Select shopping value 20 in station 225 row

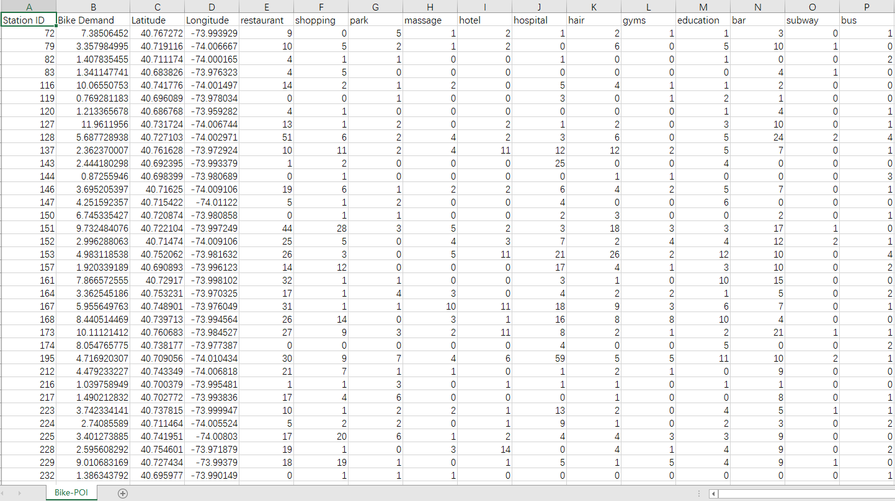pos(321,436)
